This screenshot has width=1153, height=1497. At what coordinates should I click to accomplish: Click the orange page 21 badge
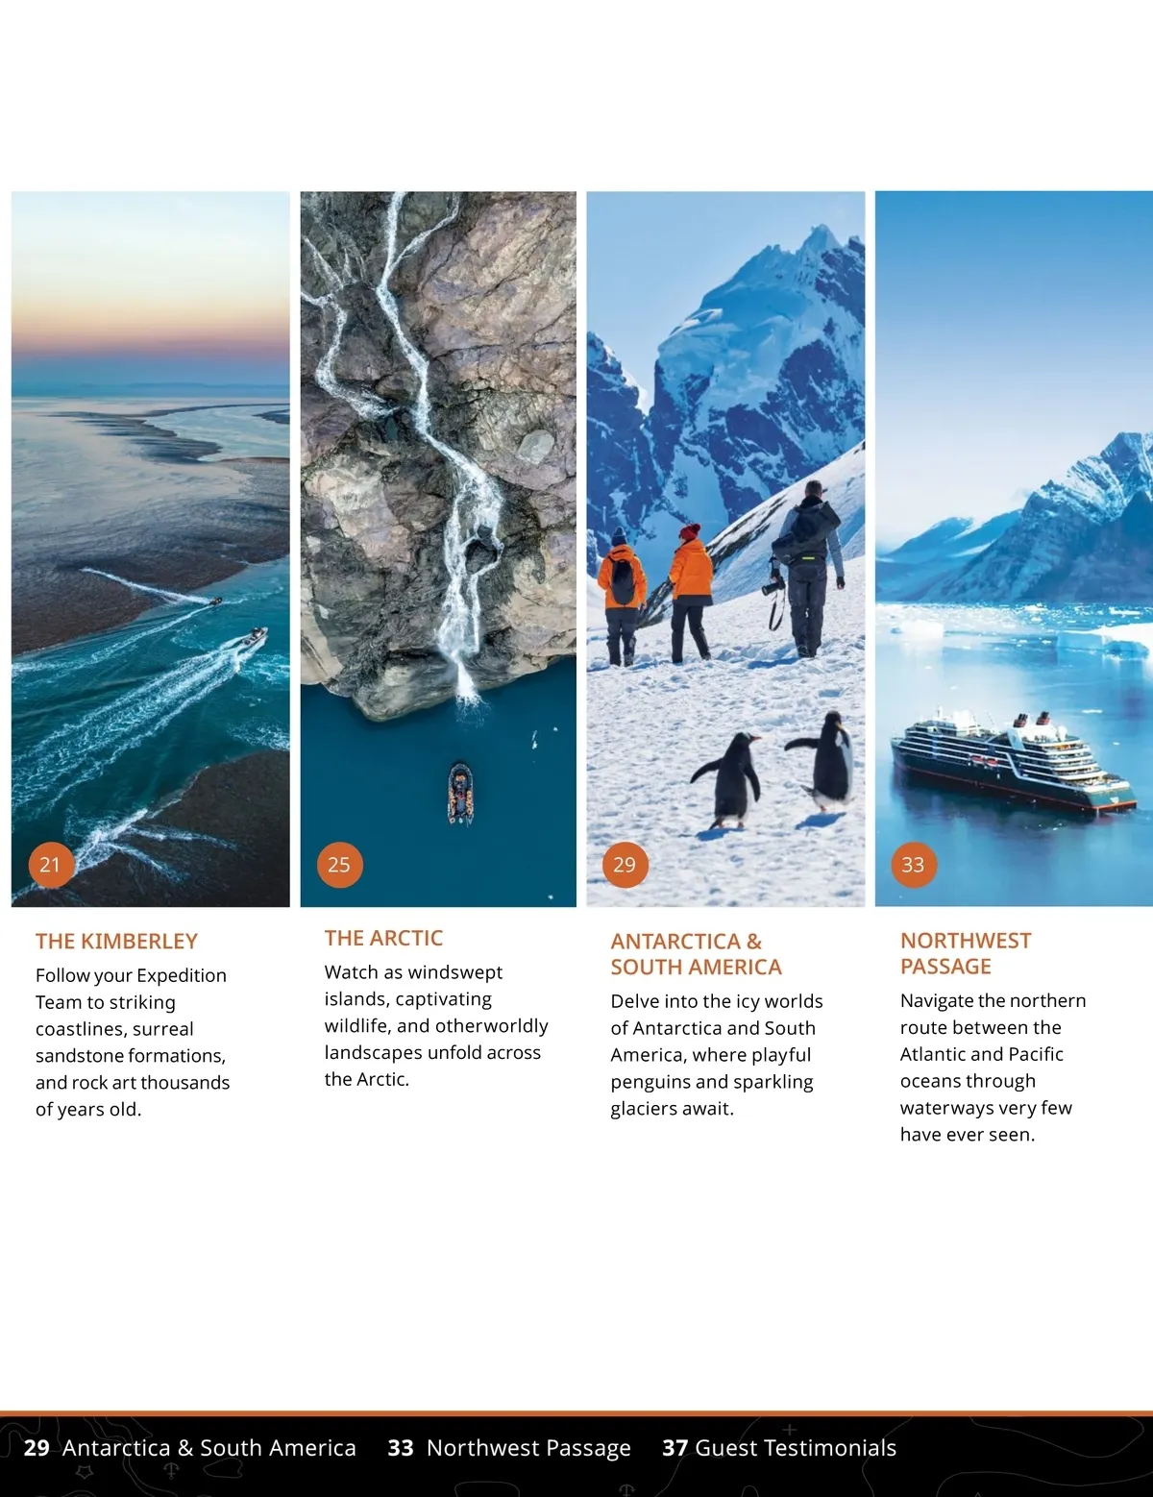click(x=51, y=865)
